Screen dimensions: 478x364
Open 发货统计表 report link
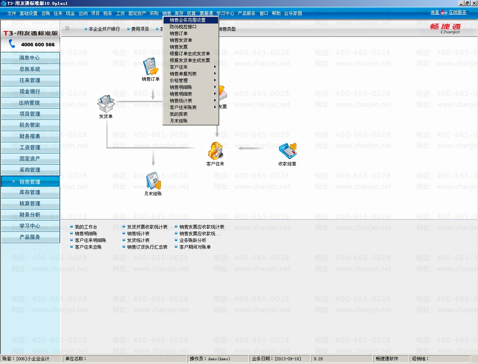pos(138,240)
